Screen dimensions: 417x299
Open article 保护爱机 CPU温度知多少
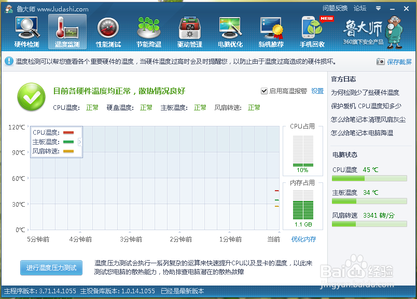pyautogui.click(x=366, y=106)
